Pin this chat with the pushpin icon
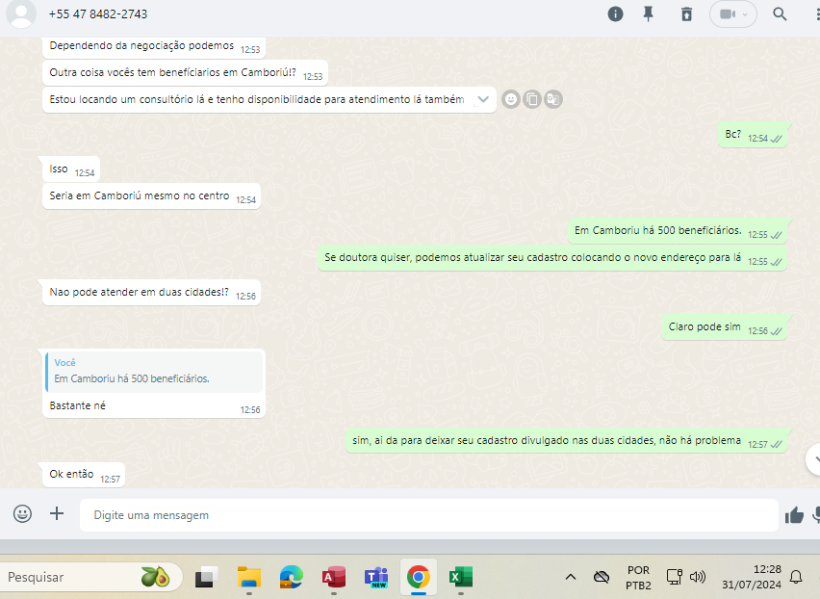This screenshot has height=599, width=820. point(648,14)
